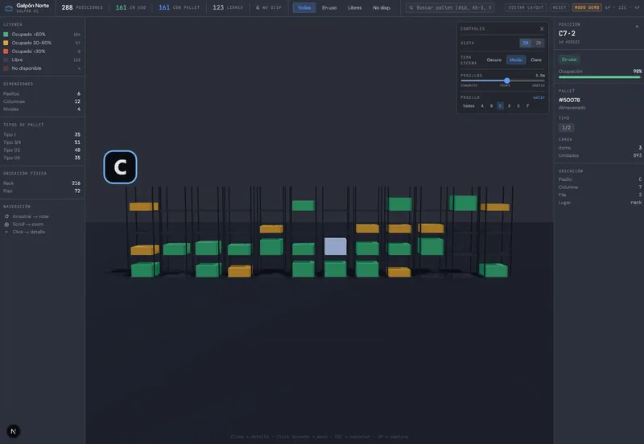Click the 'Niveles' dimension row

coord(42,109)
